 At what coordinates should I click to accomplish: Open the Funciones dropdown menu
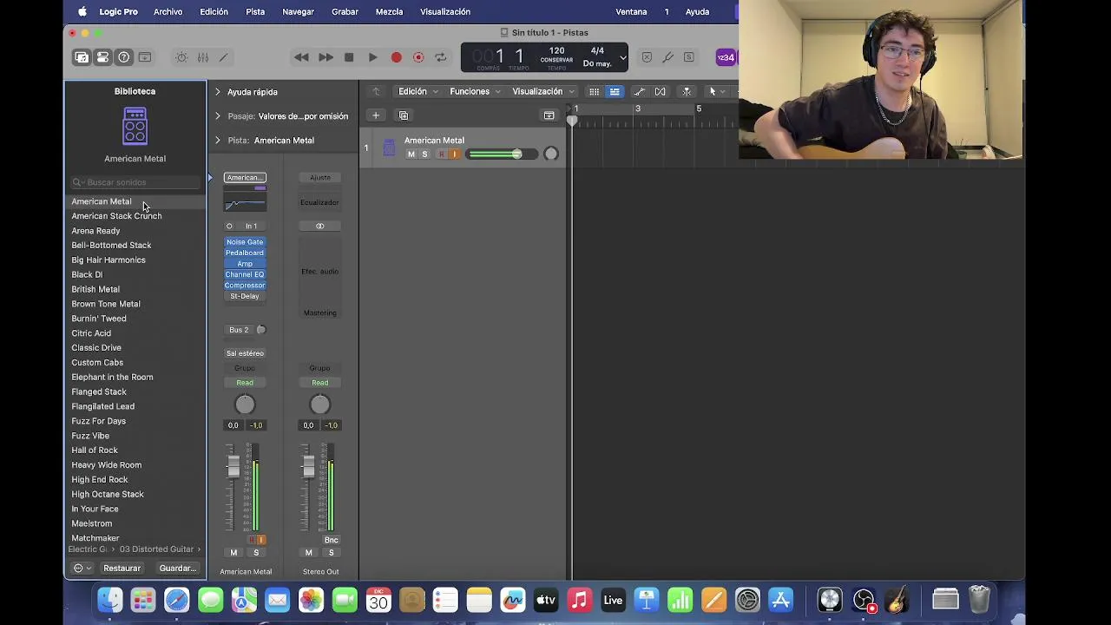(x=476, y=91)
